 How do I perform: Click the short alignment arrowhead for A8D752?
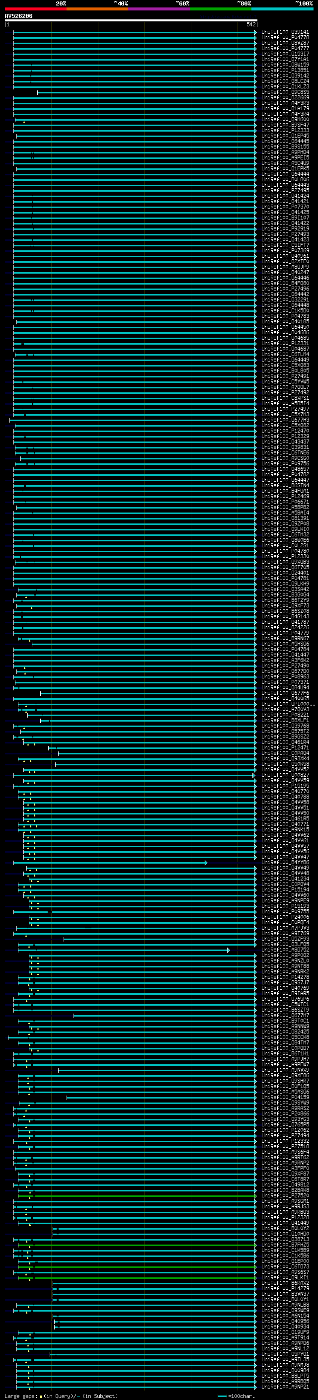228,950
